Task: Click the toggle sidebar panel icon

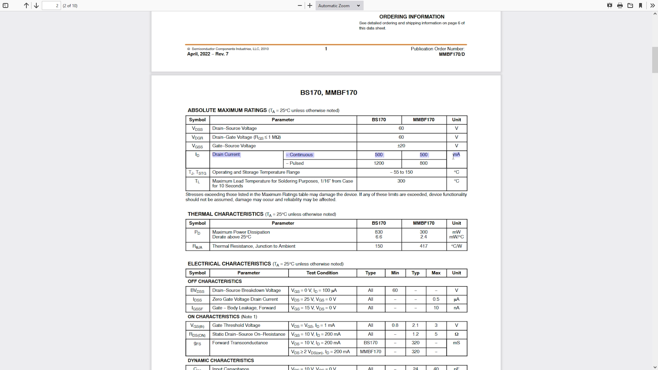Action: (x=5, y=5)
